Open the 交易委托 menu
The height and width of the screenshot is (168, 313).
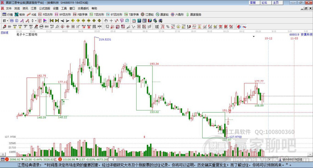83,8
